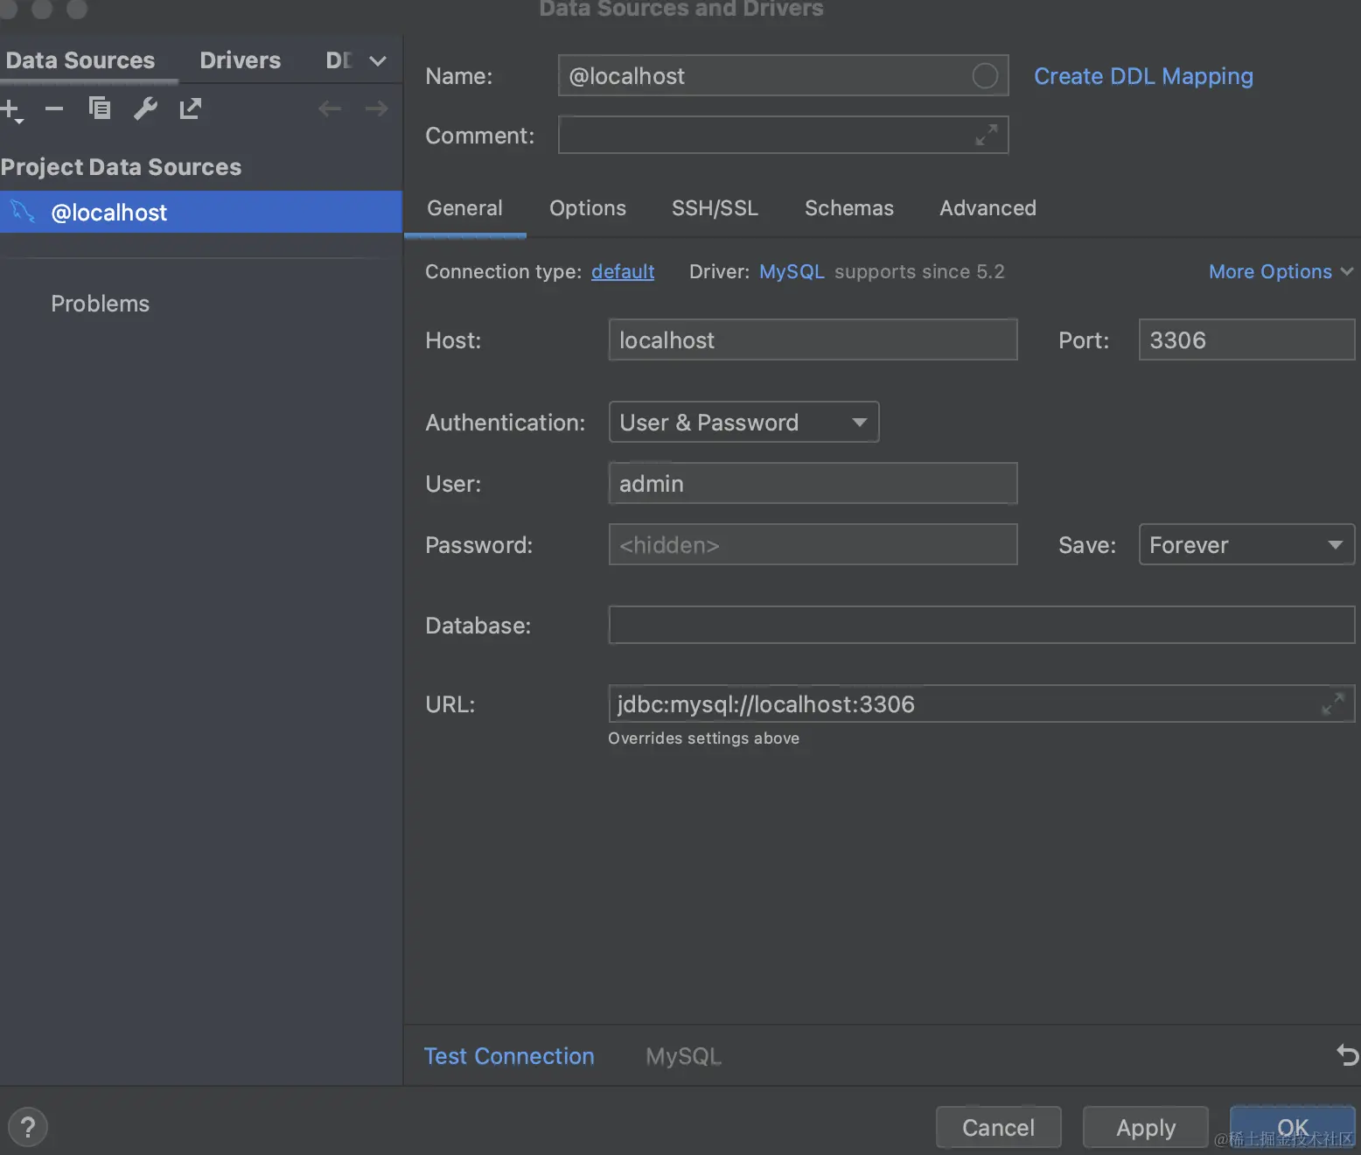Open Authentication User & Password dropdown
The height and width of the screenshot is (1155, 1361).
[743, 422]
